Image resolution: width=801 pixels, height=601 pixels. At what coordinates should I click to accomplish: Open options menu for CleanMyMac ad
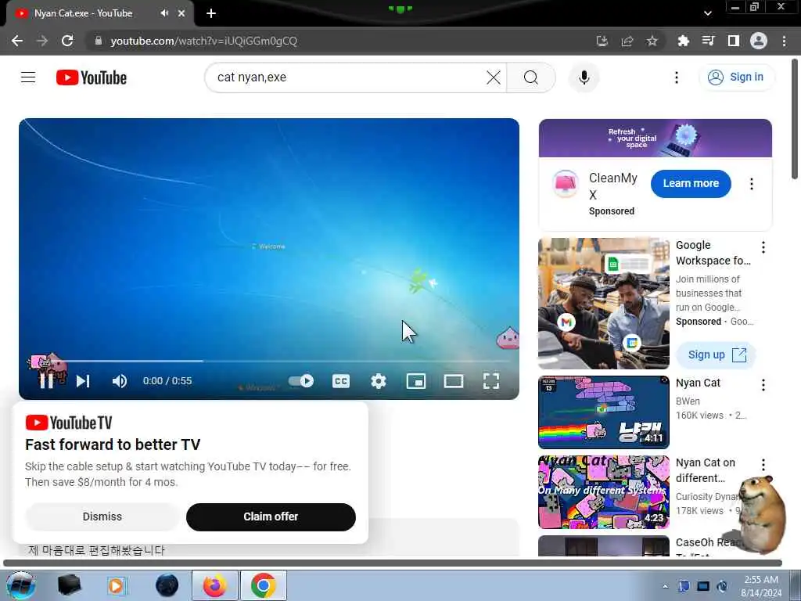[752, 184]
